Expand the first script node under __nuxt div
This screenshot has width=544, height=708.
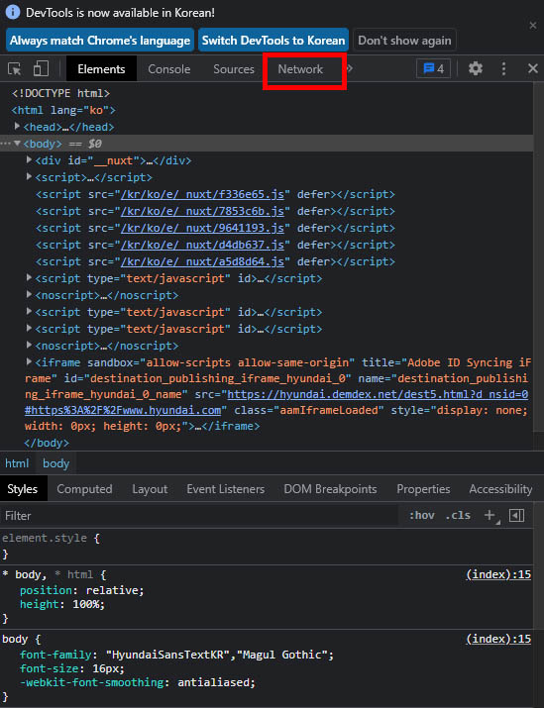[30, 176]
